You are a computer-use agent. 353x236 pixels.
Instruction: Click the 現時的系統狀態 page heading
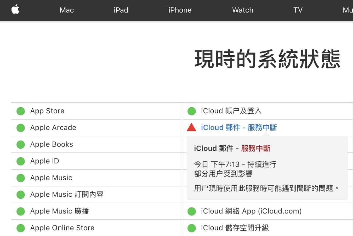267,59
